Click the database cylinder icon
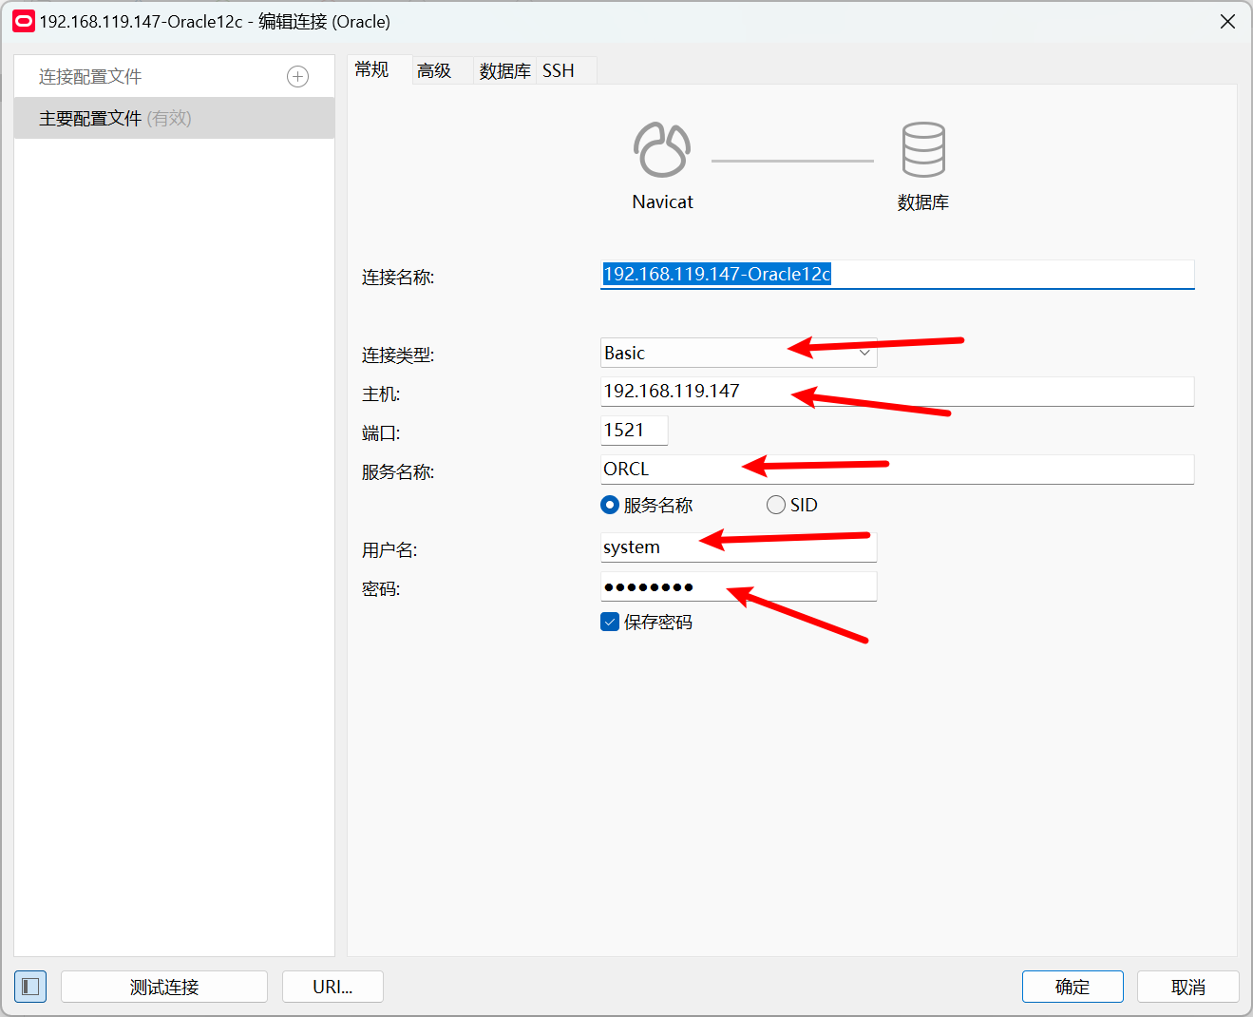Image resolution: width=1253 pixels, height=1017 pixels. [923, 149]
